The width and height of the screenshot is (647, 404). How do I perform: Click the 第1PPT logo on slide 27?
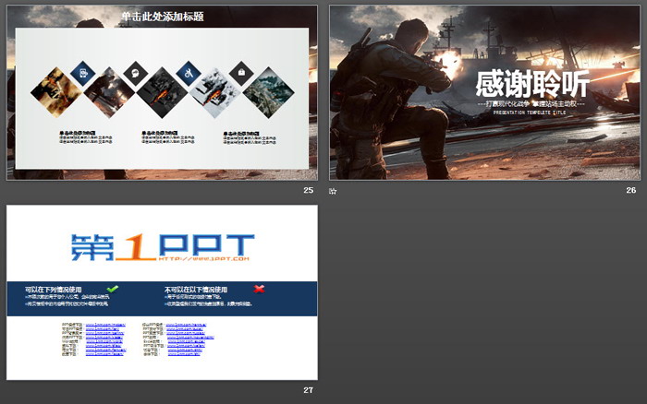162,247
